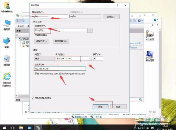Click the 测试设置(G)... button

61,41
